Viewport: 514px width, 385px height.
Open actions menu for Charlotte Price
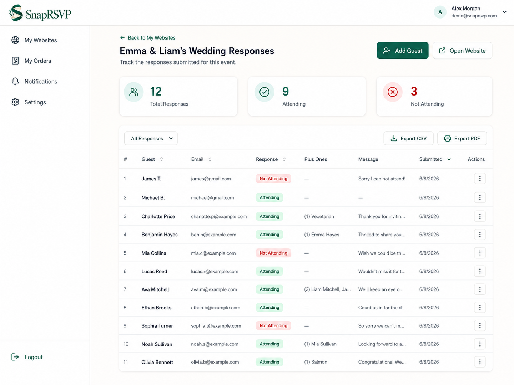point(480,216)
